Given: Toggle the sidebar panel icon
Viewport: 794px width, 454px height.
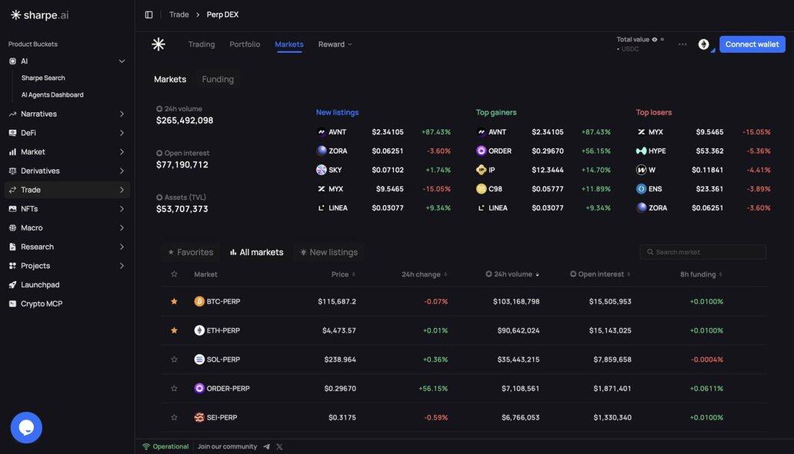Looking at the screenshot, I should coord(149,15).
